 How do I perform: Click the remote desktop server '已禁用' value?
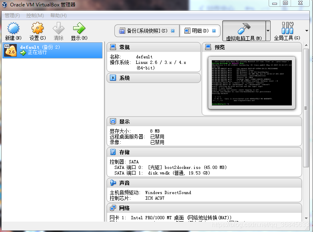(157, 137)
